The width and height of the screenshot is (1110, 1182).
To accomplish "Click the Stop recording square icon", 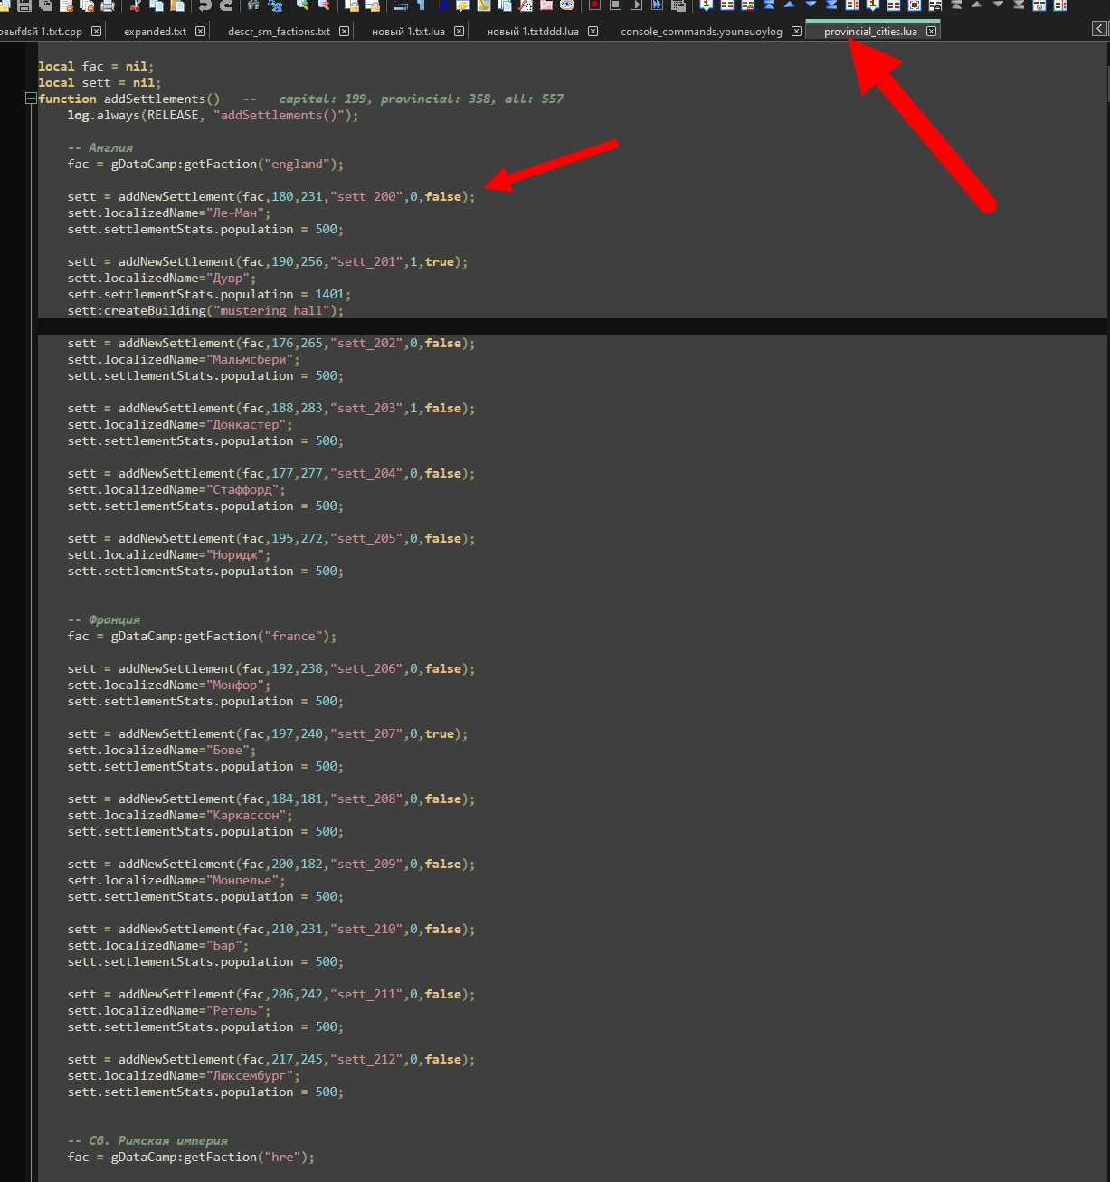I will [x=615, y=5].
